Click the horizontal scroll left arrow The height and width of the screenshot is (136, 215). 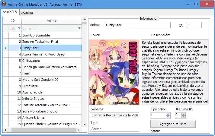click(x=5, y=130)
